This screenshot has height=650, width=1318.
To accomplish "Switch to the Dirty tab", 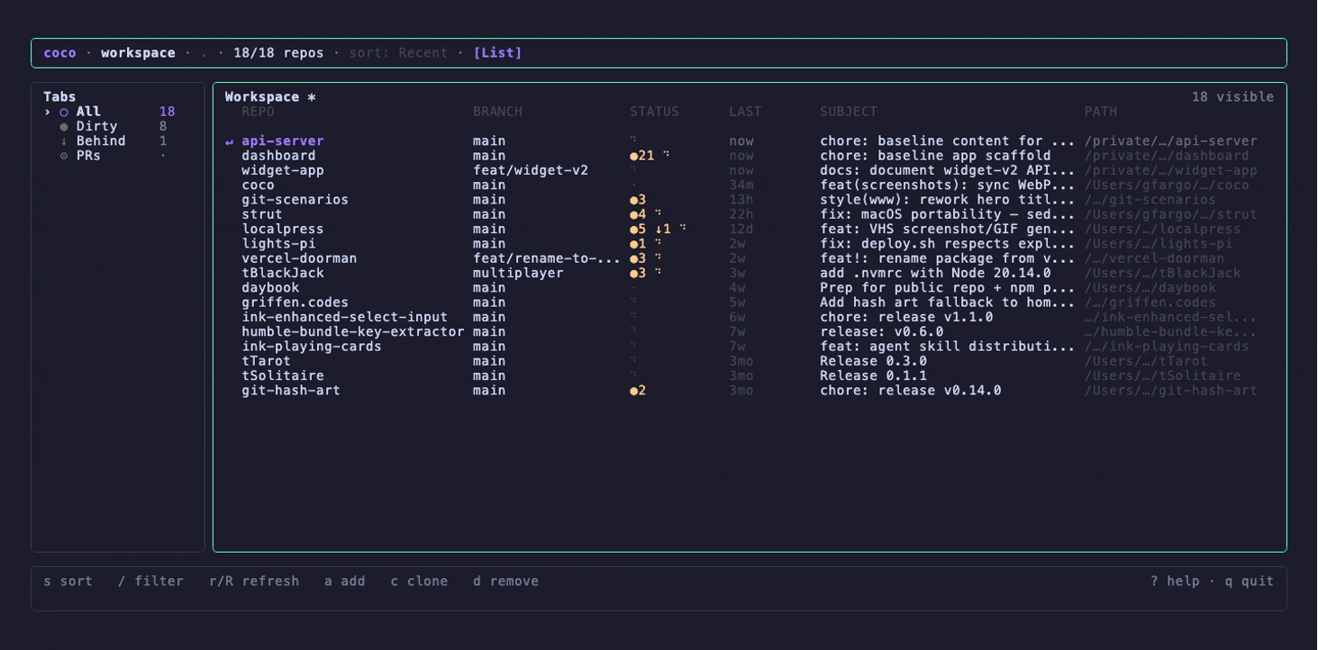I will pyautogui.click(x=109, y=127).
